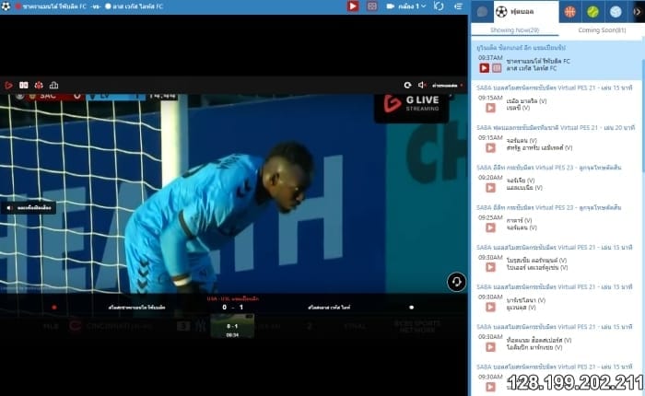
Task: Play the first 09:15AM Virtual PES 21 match
Action: tap(490, 108)
